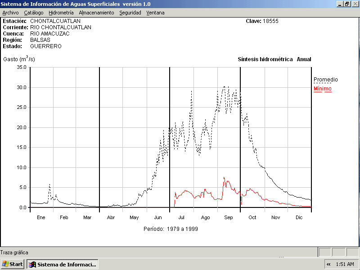Click the Windows Start button
The width and height of the screenshot is (360, 270).
point(13,264)
